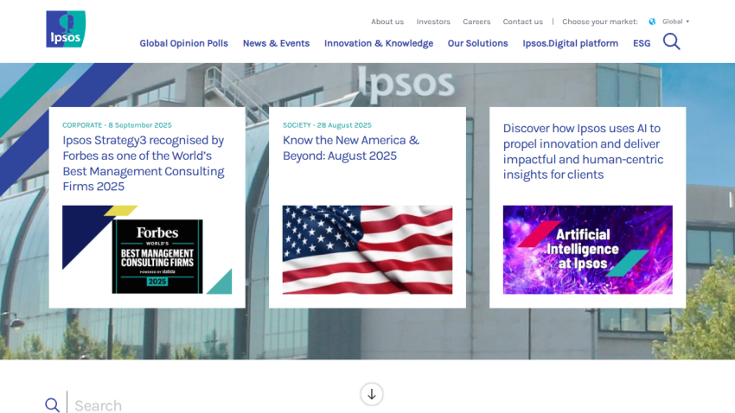Click the Ipsos logo
The height and width of the screenshot is (413, 735).
66,29
